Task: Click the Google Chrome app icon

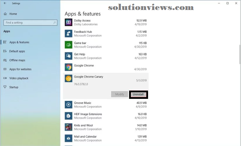Action: pyautogui.click(x=69, y=67)
